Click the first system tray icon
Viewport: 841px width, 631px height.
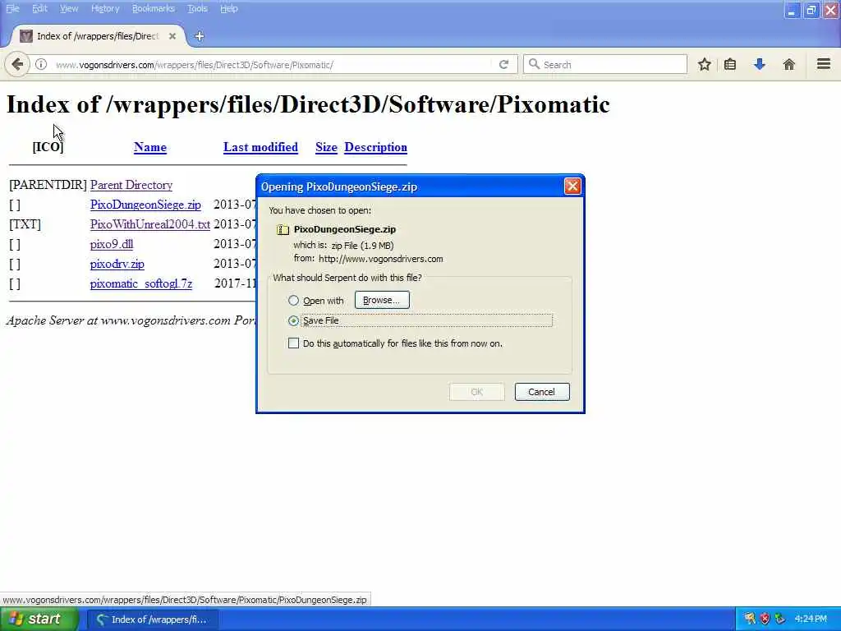click(750, 619)
